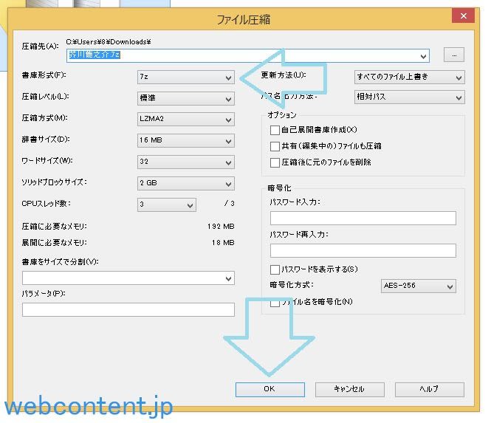Expand the 辞書サイズ 16 MB dropdown

[185, 140]
